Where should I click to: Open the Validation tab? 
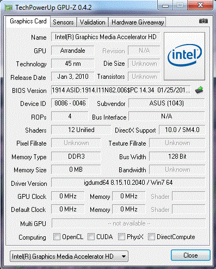(92, 22)
